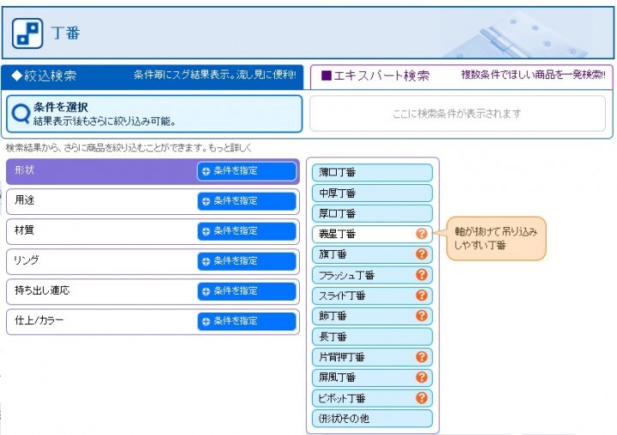Screen dimensions: 617x435
Task: Select スライド丁番 shape option
Action: point(372,295)
